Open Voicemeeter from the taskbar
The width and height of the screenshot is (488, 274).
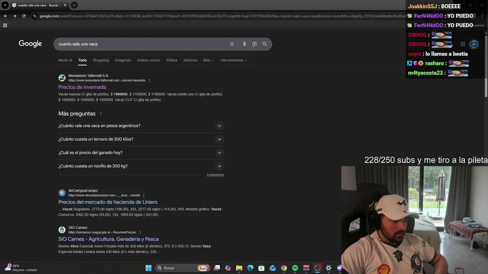[306, 268]
